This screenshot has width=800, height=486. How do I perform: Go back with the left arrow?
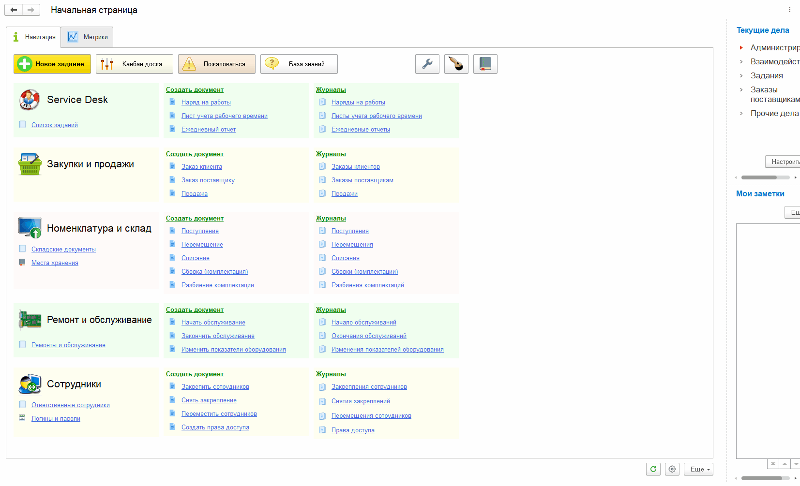click(14, 10)
